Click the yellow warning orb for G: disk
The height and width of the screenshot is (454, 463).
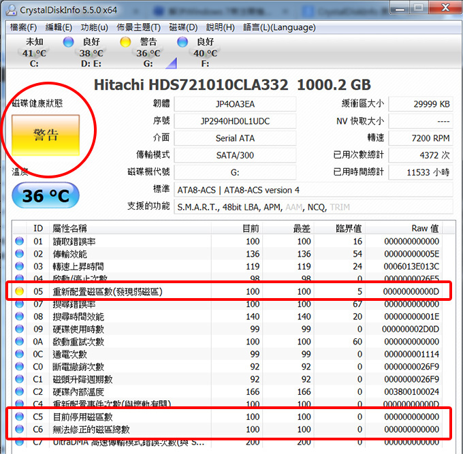point(125,42)
